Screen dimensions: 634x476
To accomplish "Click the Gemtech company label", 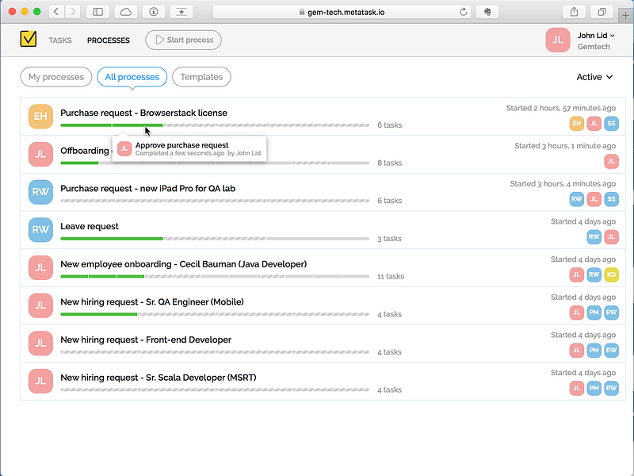I will 594,47.
